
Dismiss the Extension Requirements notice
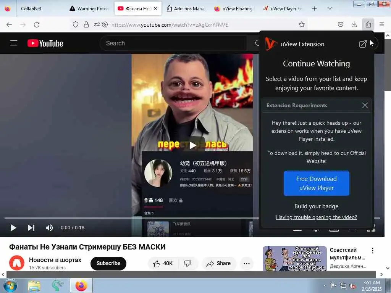pyautogui.click(x=365, y=105)
